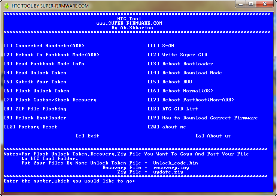Select '[9] Relock Bootloader' option

click(35, 118)
